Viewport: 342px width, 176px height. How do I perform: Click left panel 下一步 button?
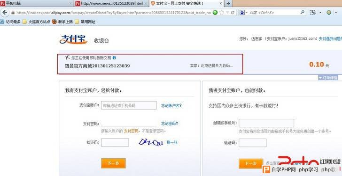[113, 163]
